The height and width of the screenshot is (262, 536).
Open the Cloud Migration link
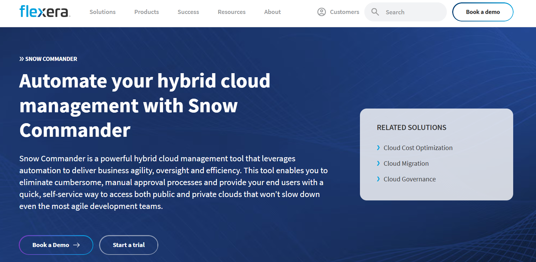click(x=406, y=163)
